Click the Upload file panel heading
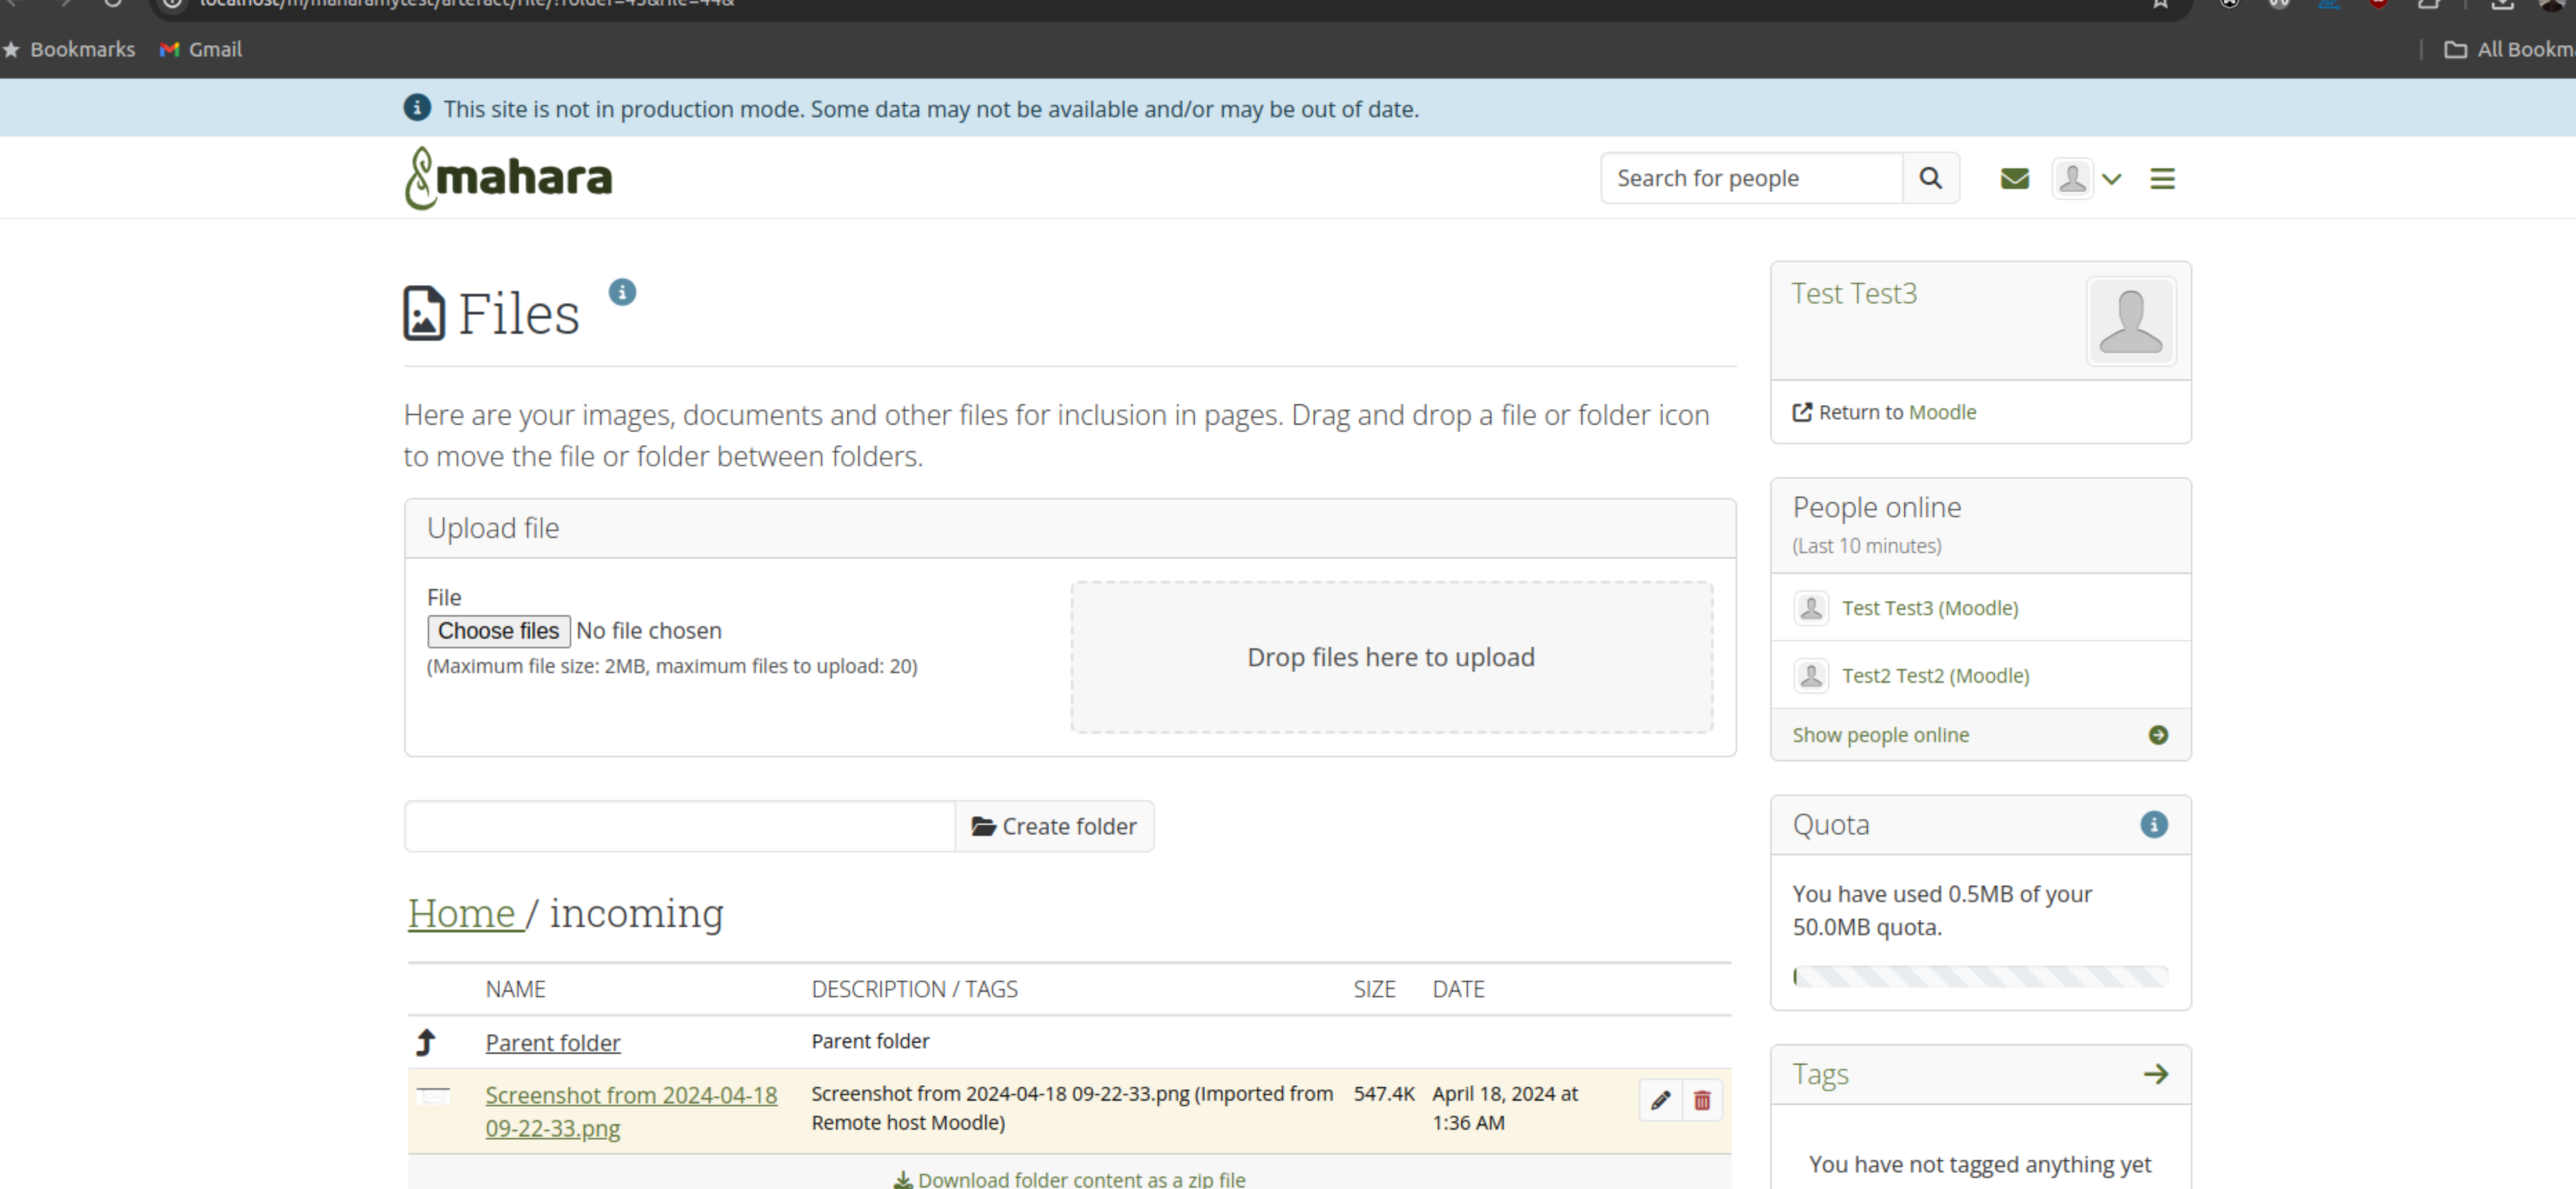This screenshot has height=1189, width=2576. (493, 528)
